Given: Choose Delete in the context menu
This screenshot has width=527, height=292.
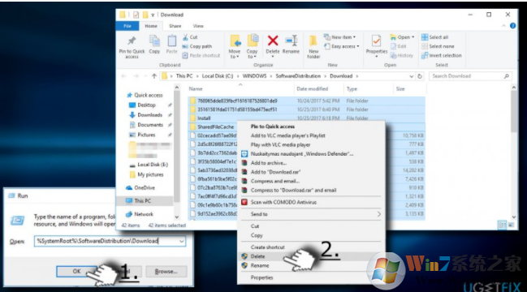Looking at the screenshot, I should click(x=257, y=256).
